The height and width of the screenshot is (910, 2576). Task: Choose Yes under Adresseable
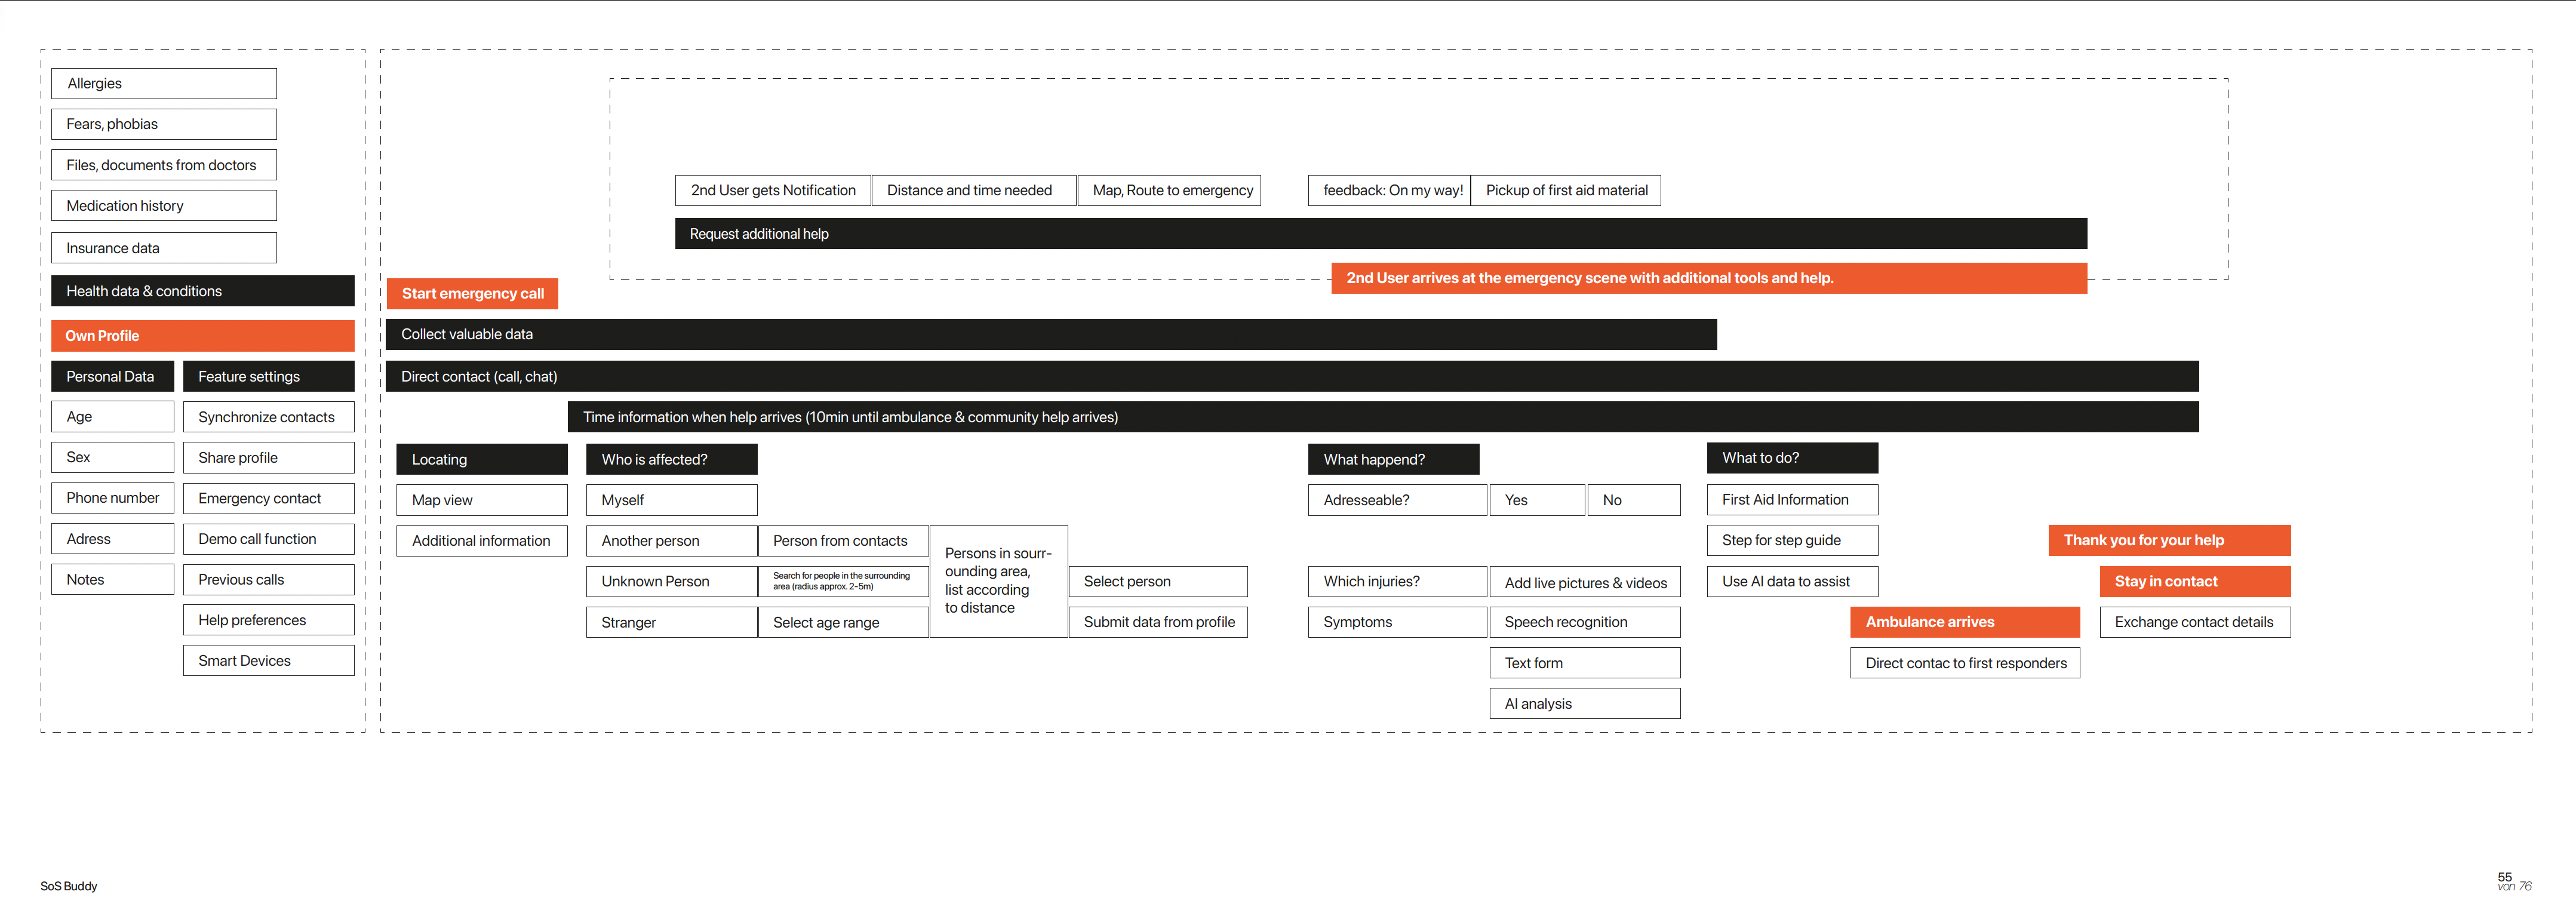(x=1536, y=500)
